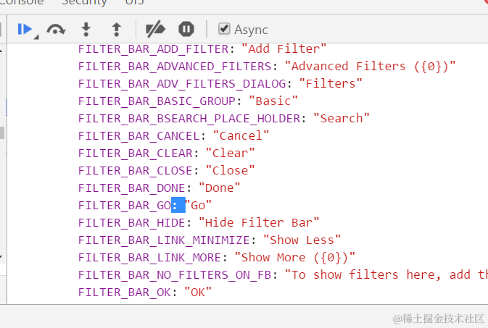488x328 pixels.
Task: Select the "Go" string value
Action: [198, 206]
